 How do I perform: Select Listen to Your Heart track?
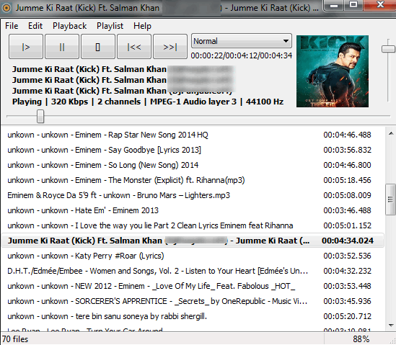pyautogui.click(x=193, y=271)
